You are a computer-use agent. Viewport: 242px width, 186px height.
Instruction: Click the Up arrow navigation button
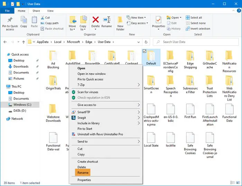click(x=24, y=42)
